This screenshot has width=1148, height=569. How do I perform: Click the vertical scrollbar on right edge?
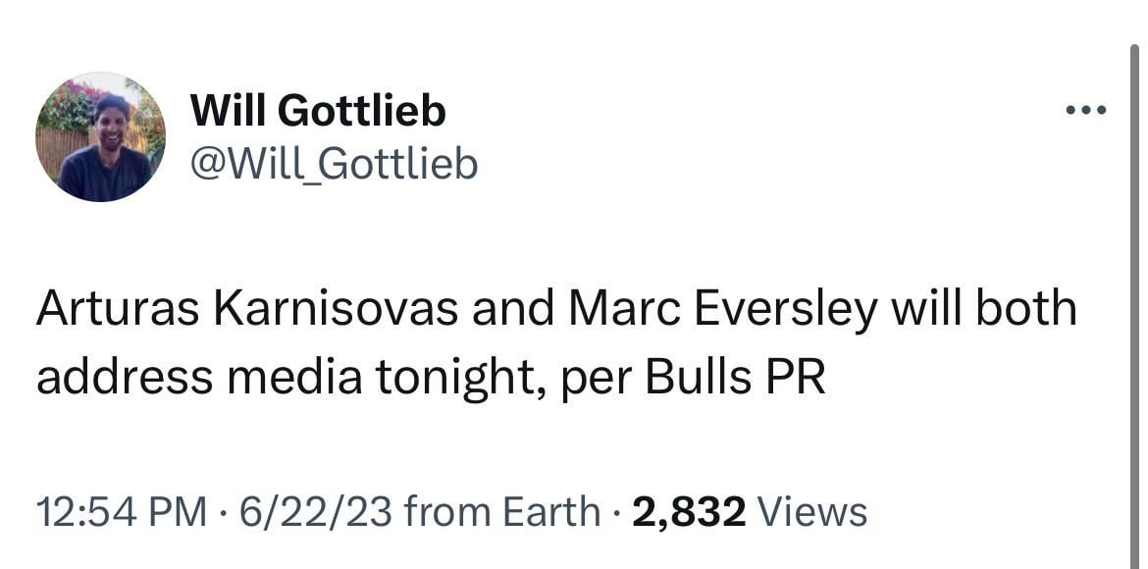[x=1134, y=294]
